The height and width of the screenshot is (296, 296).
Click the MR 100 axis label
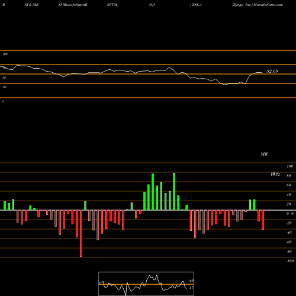pyautogui.click(x=290, y=166)
